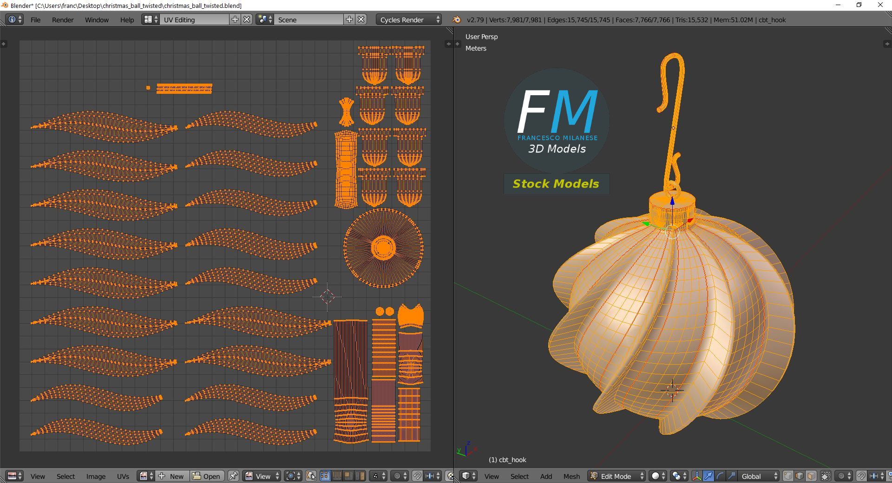Choose UV island selection mode icon
The width and height of the screenshot is (892, 483).
tap(360, 476)
